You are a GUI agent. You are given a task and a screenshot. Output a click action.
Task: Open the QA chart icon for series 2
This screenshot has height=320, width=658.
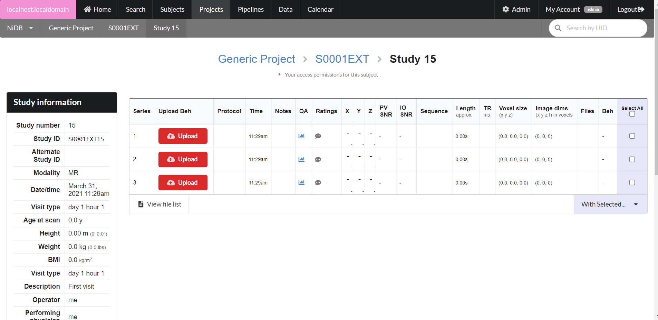(x=301, y=159)
